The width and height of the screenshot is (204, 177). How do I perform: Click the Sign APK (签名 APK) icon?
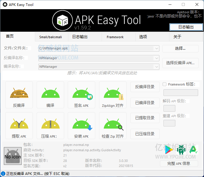pyautogui.click(x=81, y=95)
